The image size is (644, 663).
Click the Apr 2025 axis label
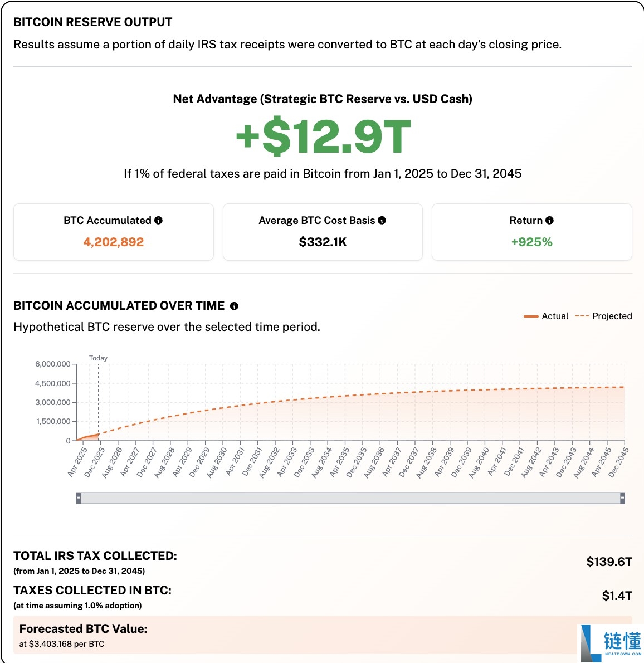pos(77,463)
